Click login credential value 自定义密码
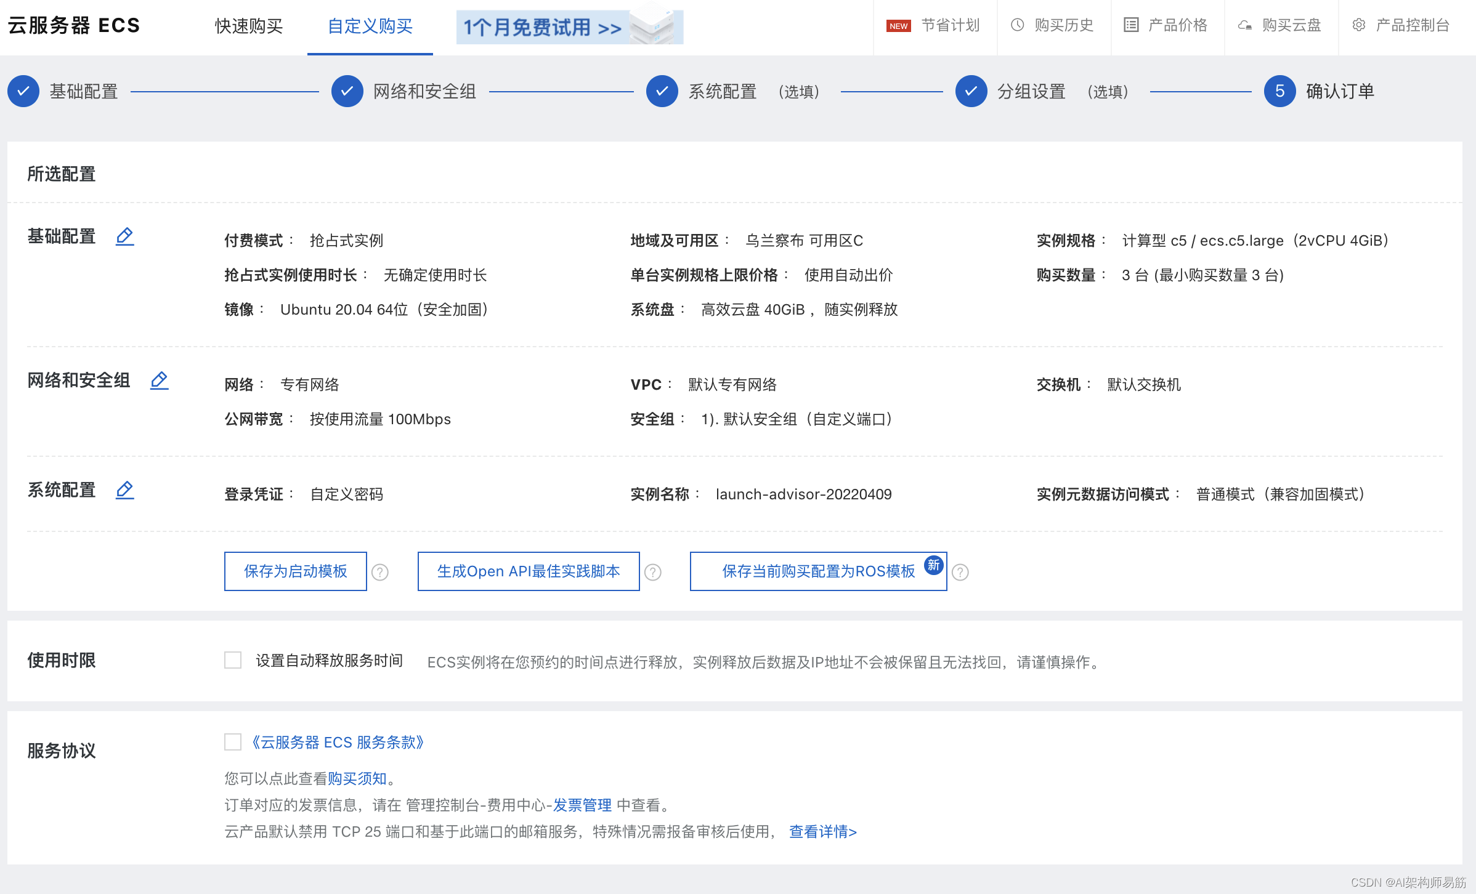 coord(347,494)
